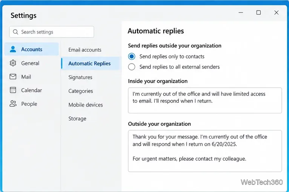
Task: Open Storage section
Action: coord(77,119)
